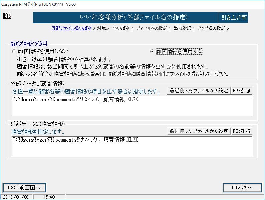Click 最近使ったファイルから設定 for 購買情報
This screenshot has width=265, height=200.
[199, 131]
